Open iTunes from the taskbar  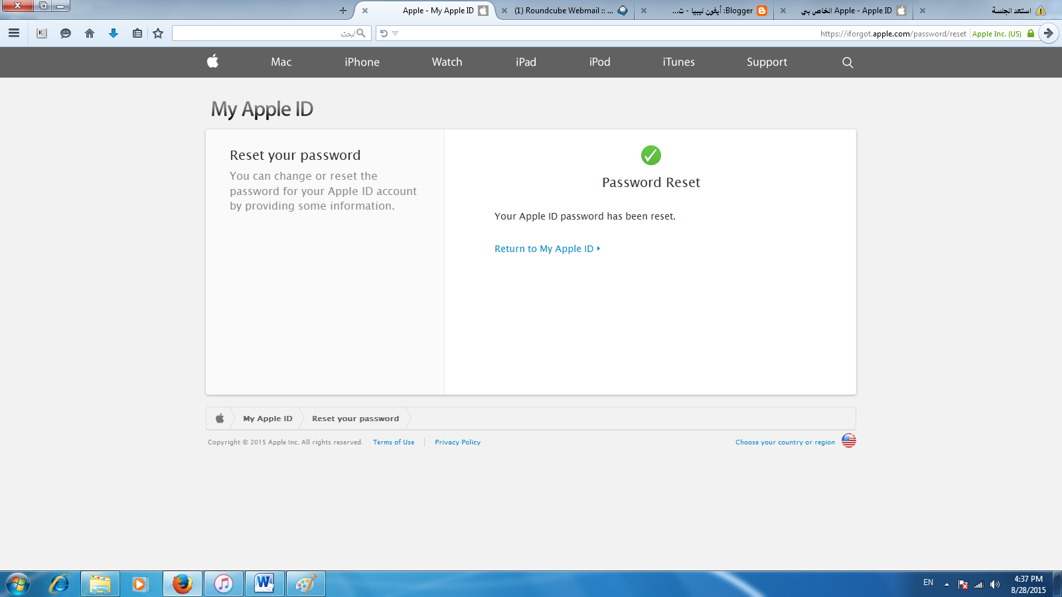tap(224, 584)
